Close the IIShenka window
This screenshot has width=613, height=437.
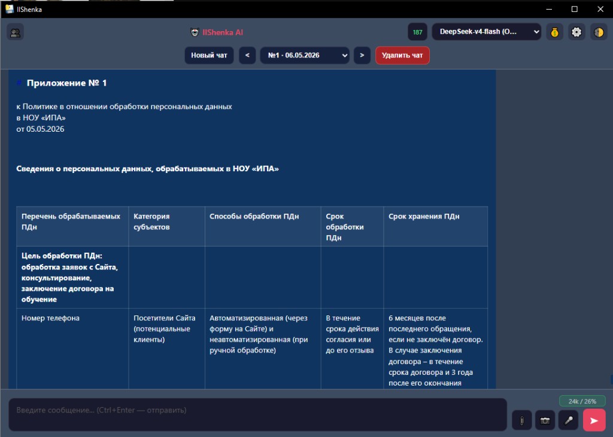600,9
